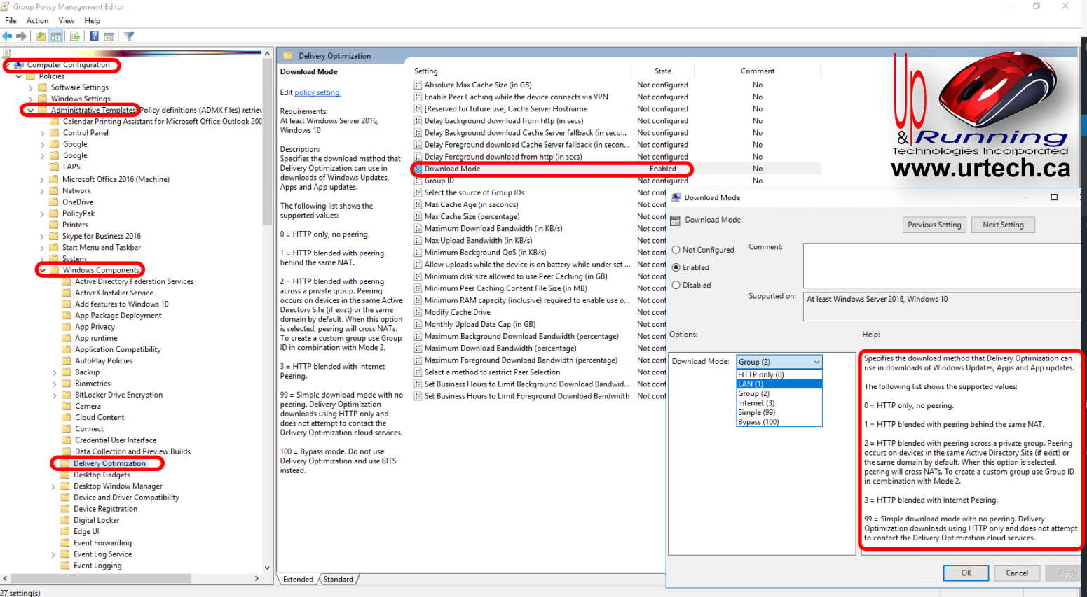Viewport: 1087px width, 597px height.
Task: Switch to the Standard tab
Action: point(339,580)
